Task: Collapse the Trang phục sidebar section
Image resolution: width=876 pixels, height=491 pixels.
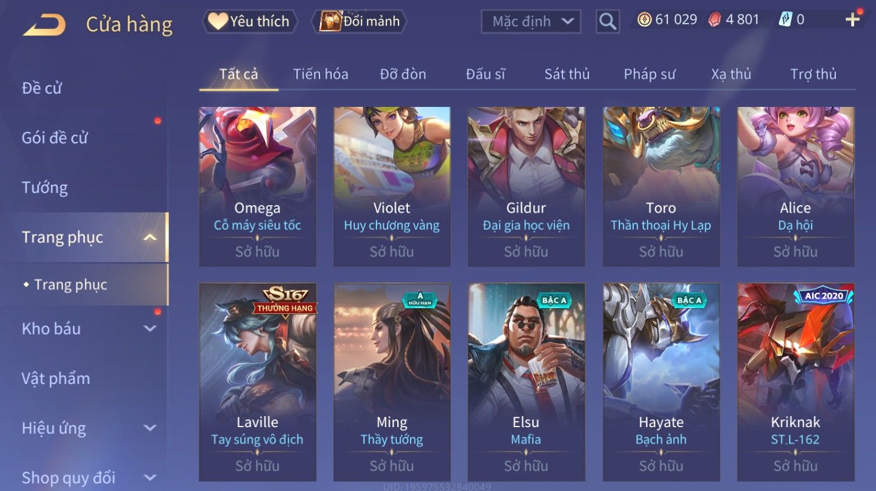Action: (x=150, y=237)
